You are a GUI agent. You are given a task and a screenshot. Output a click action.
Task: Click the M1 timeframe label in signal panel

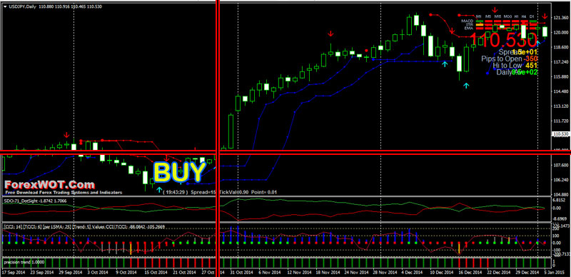478,16
